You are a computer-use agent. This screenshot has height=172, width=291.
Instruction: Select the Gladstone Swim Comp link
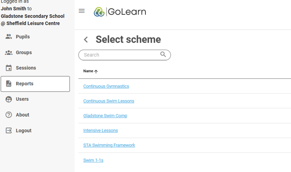[x=105, y=116]
